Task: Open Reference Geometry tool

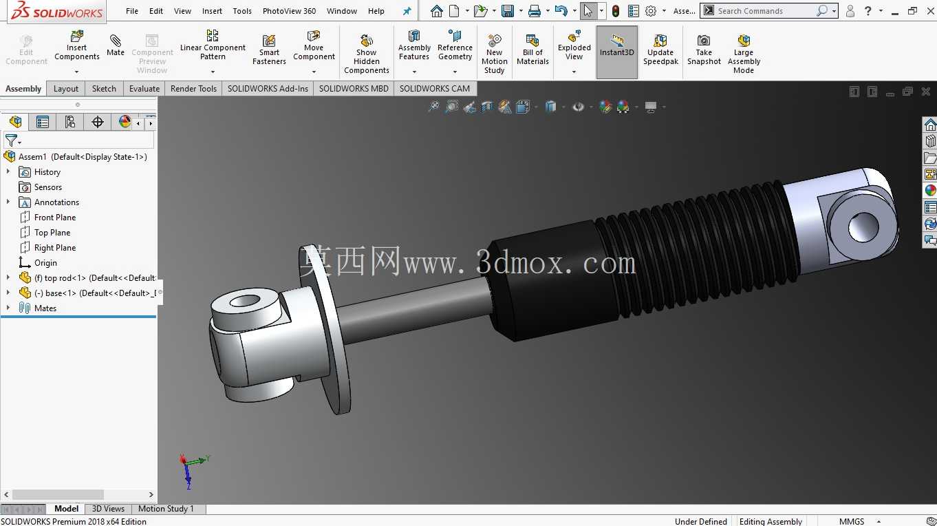Action: point(455,45)
